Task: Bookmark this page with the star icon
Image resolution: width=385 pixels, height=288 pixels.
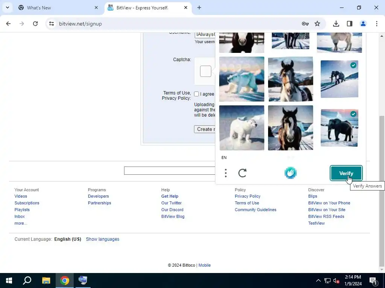Action: click(317, 24)
